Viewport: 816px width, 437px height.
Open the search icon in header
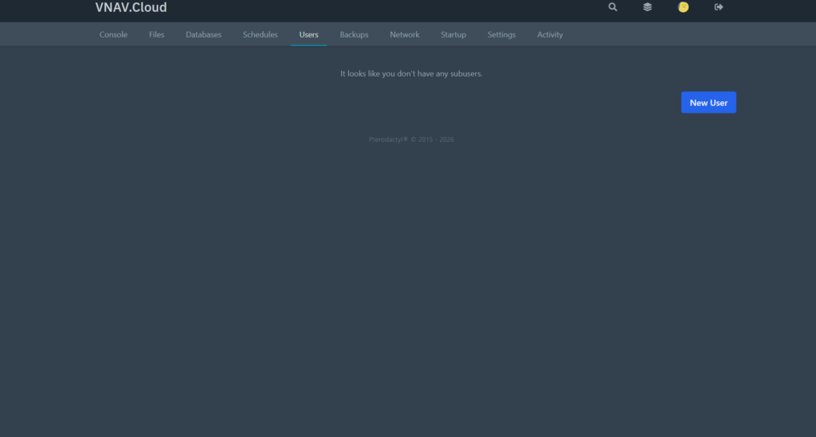[613, 7]
